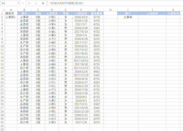Click date cell 2017/11/22
The width and height of the screenshot is (183, 131).
[81, 68]
